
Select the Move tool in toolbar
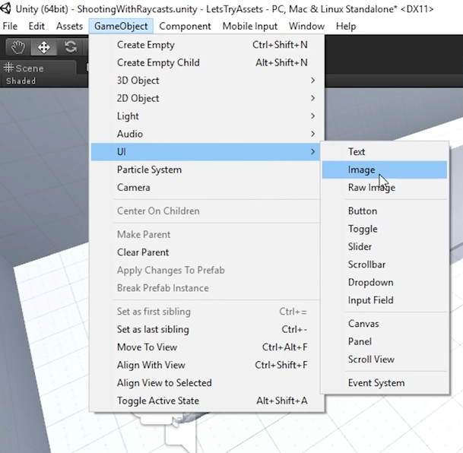44,47
